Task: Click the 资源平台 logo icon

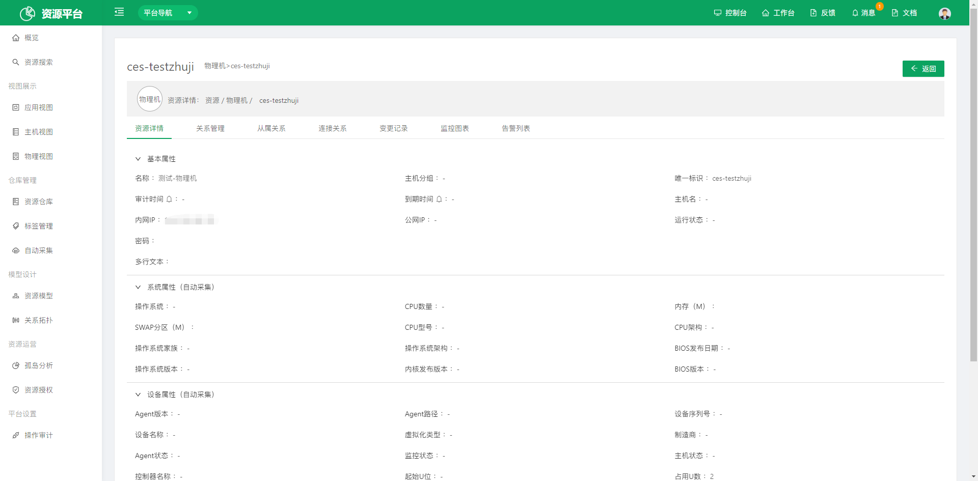Action: click(28, 13)
